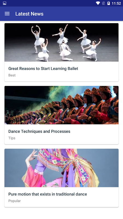Tap the no-SIM signal icon

pos(103,3)
